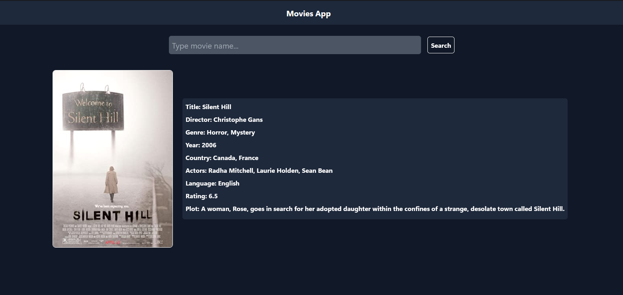
Task: Select the "Title: Silent Hill" line
Action: click(x=208, y=107)
